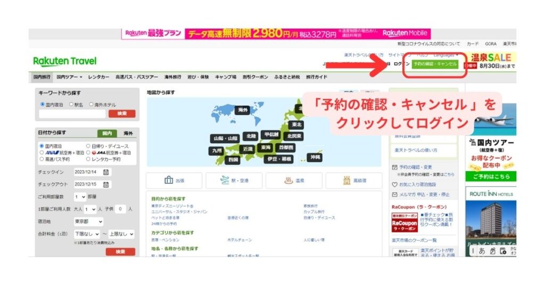
Task: Click the green 予約の確認・キャンセル button
Action: (x=435, y=64)
